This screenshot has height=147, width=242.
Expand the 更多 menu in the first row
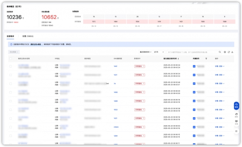pyautogui.click(x=222, y=66)
